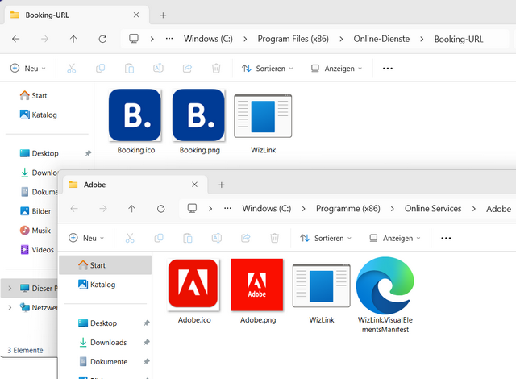516x379 pixels.
Task: Open more options ellipsis in Booking-URL toolbar
Action: pyautogui.click(x=387, y=68)
